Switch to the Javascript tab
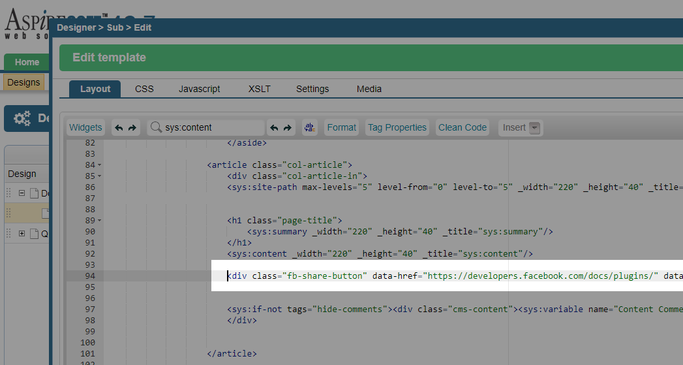This screenshot has height=365, width=683. pos(199,89)
